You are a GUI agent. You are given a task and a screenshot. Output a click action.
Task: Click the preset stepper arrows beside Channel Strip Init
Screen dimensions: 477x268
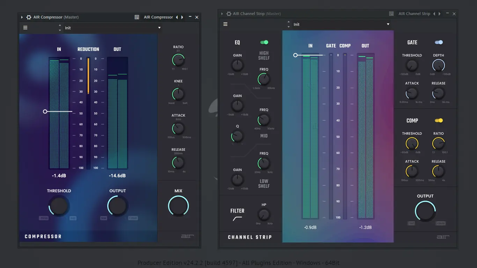coord(288,24)
